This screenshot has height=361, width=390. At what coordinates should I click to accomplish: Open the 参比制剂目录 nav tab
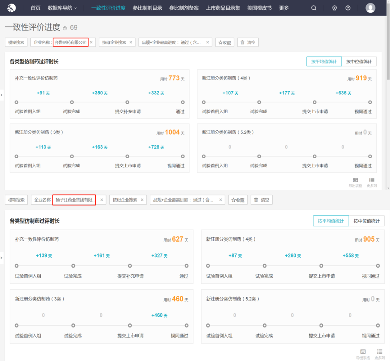point(147,8)
